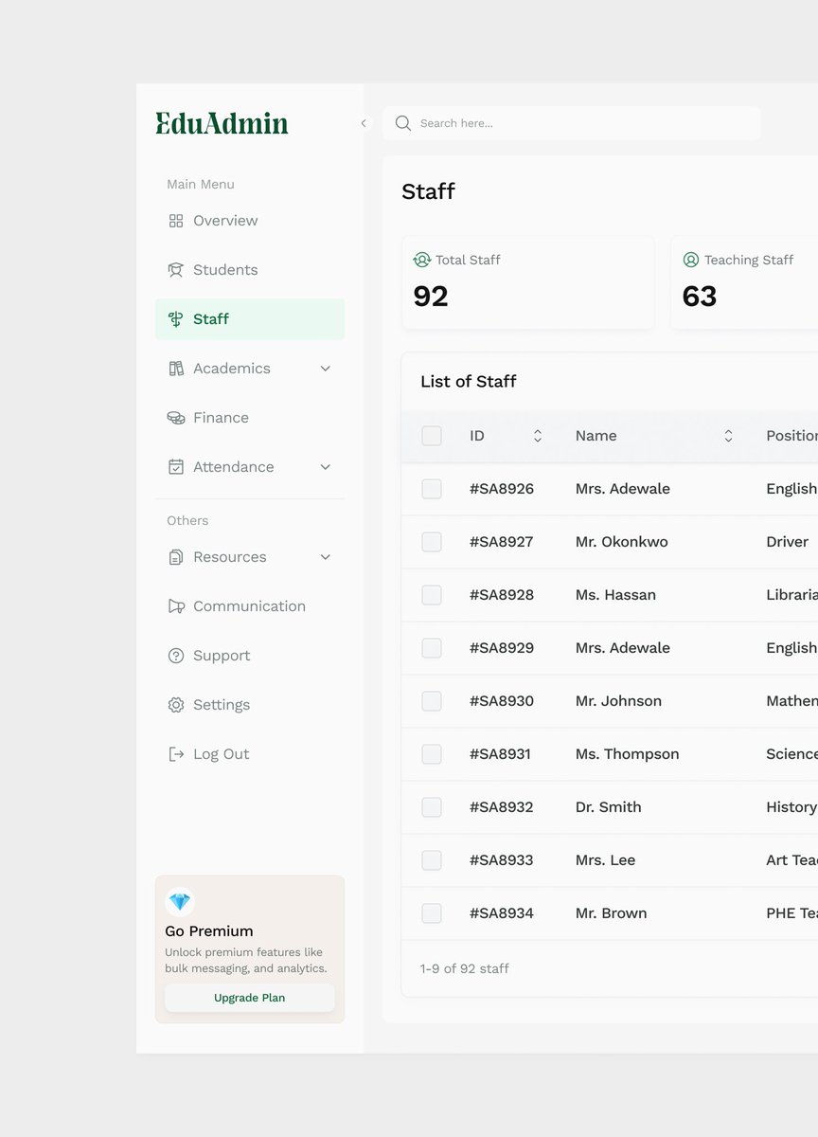Screen dimensions: 818x1137
Task: Click the 1-9 of 92 staff text
Action: pos(465,968)
